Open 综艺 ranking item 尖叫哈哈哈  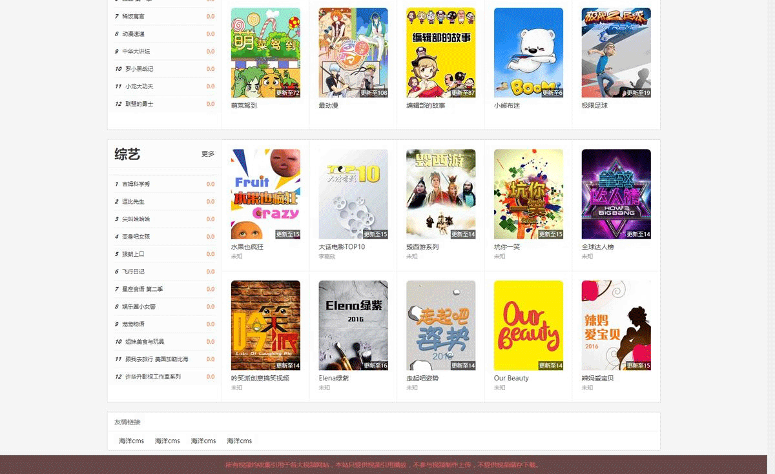tap(136, 219)
